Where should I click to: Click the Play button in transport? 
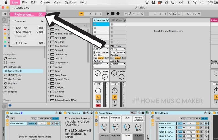tap(108, 14)
